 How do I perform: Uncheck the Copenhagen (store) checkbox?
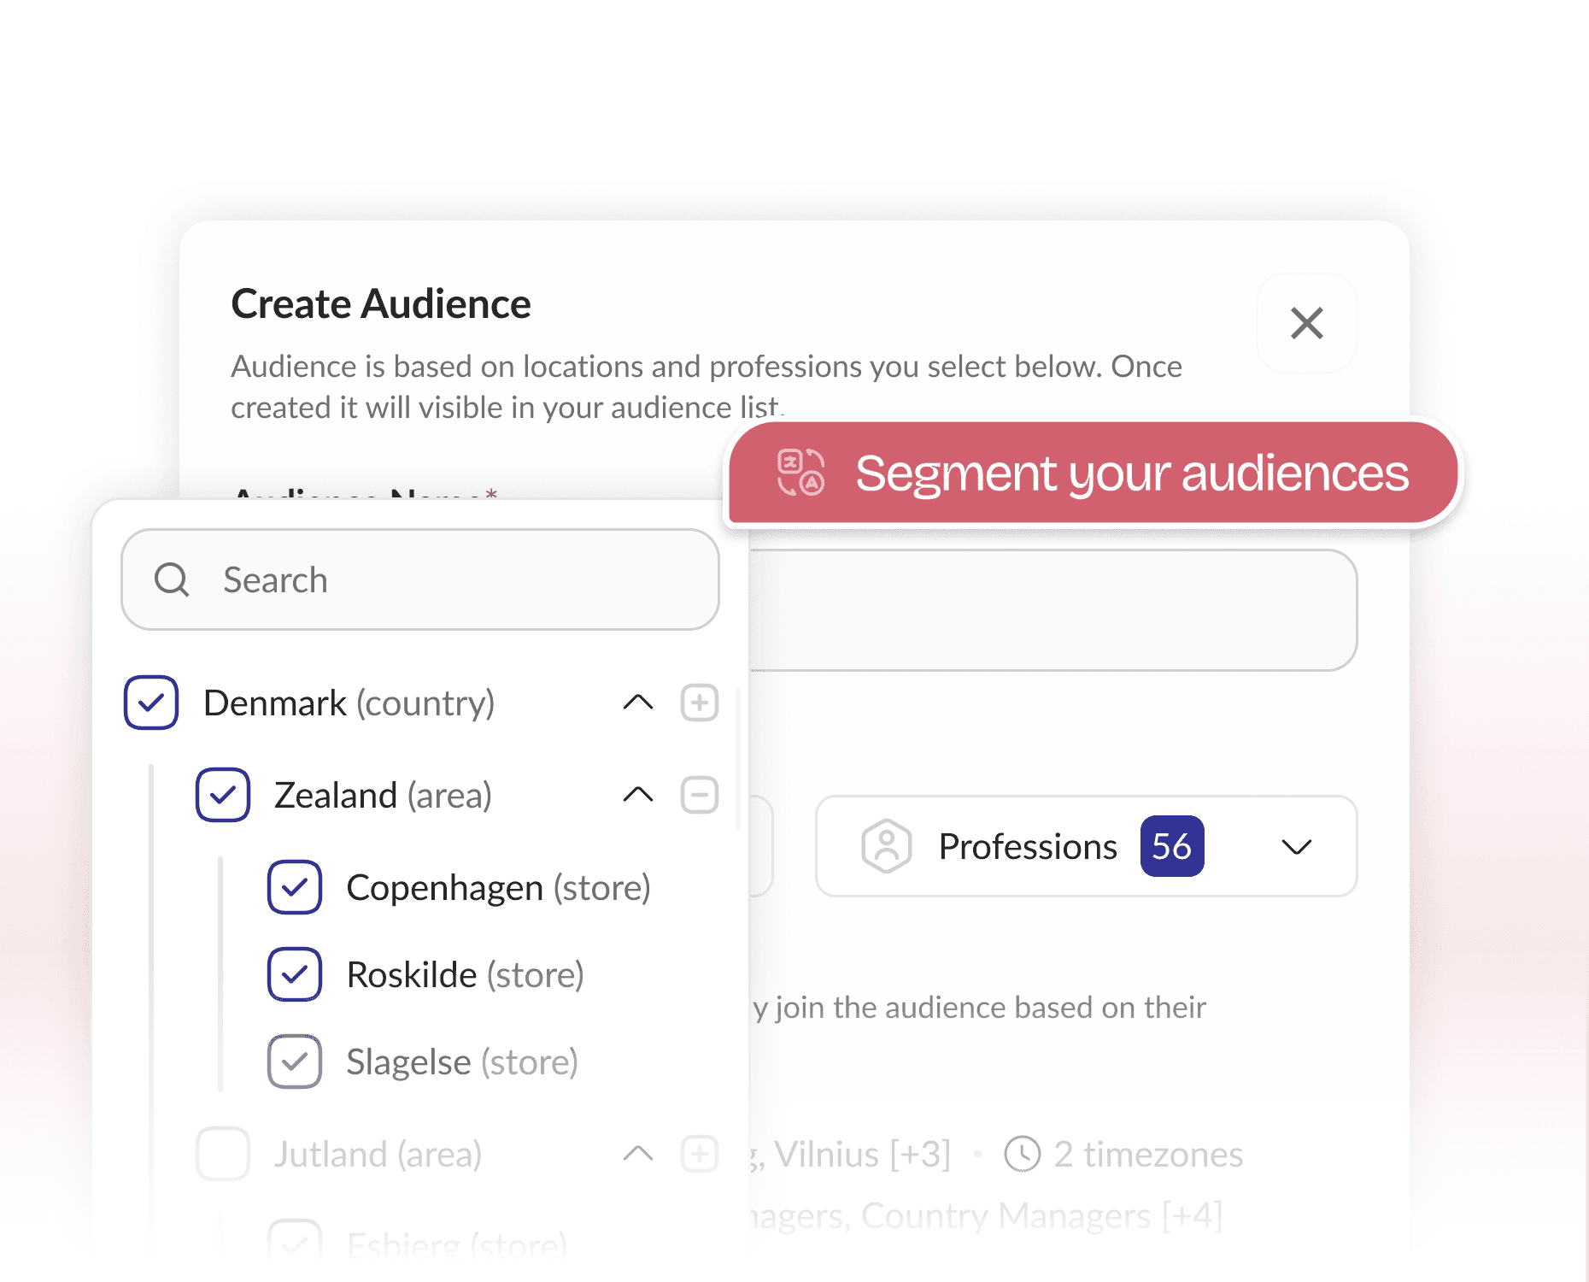tap(295, 887)
